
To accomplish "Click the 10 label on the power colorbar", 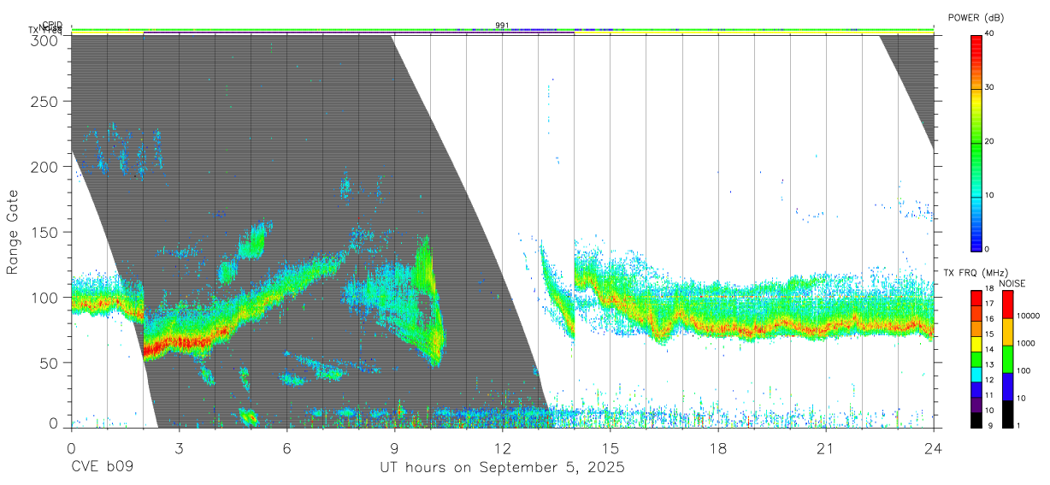I will coord(990,195).
